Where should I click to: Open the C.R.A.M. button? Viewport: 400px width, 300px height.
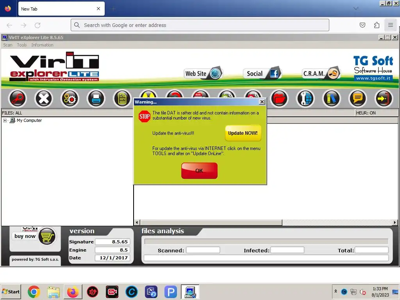[x=321, y=73]
